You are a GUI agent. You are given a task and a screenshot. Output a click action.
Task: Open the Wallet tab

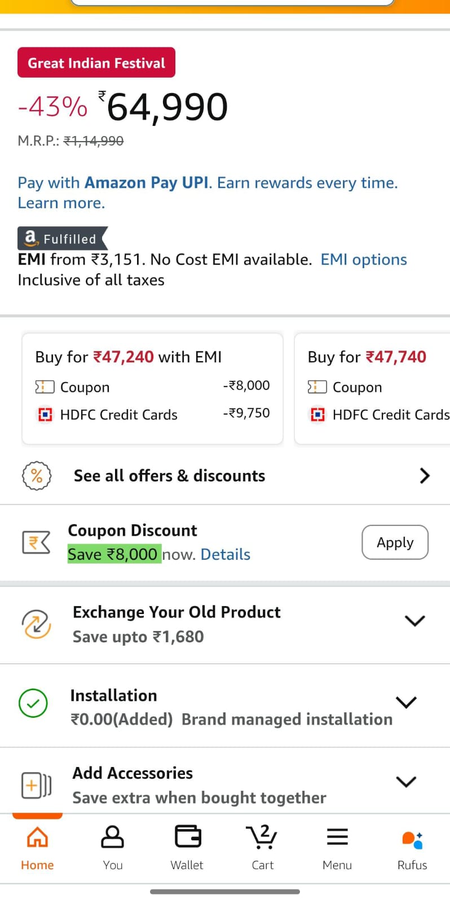coord(187,837)
